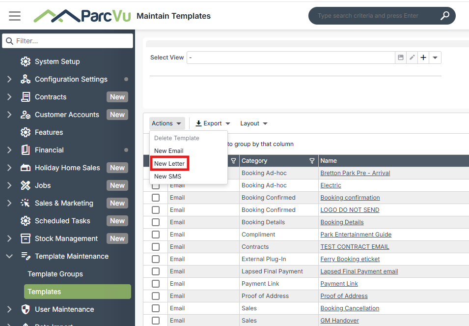469x326 pixels.
Task: Filter the Category column funnel icon
Action: pos(312,161)
